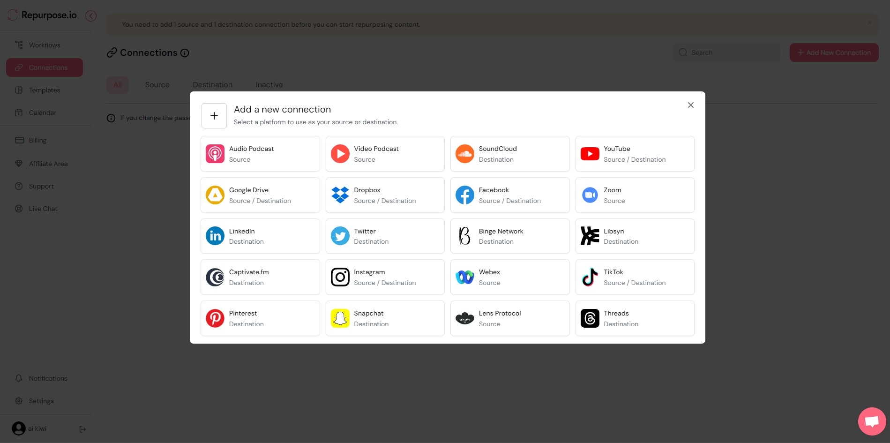Focus the connections Search field

point(727,53)
